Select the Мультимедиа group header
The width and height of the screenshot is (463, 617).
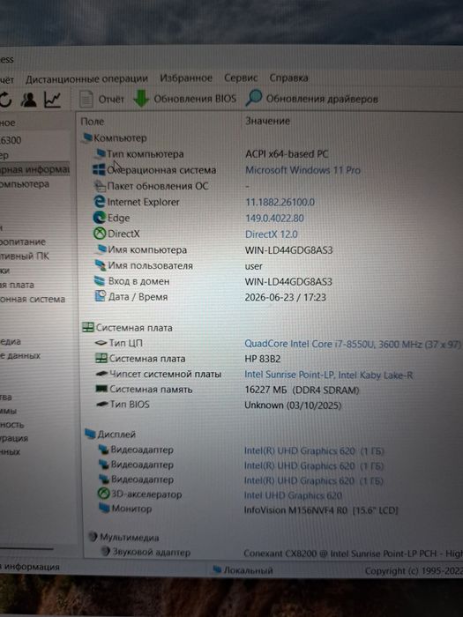click(123, 537)
